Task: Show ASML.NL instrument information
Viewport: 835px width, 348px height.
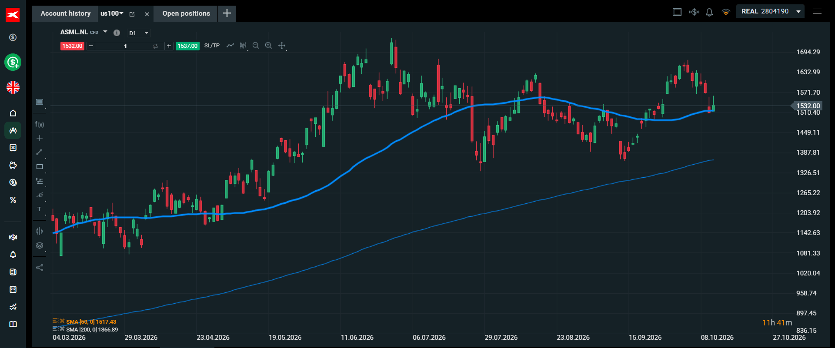Action: click(117, 33)
